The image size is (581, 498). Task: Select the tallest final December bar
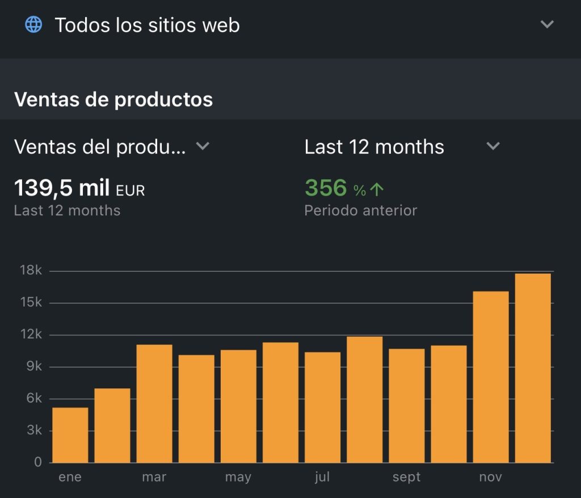tap(533, 368)
